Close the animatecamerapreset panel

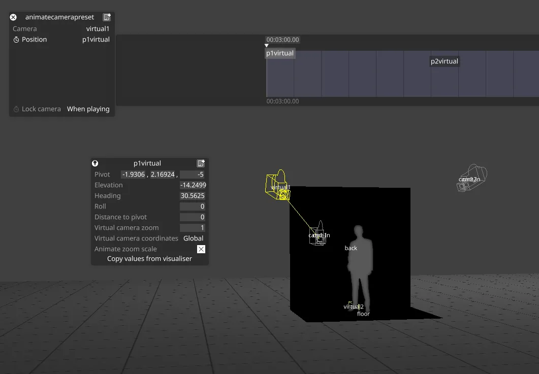[x=13, y=17]
